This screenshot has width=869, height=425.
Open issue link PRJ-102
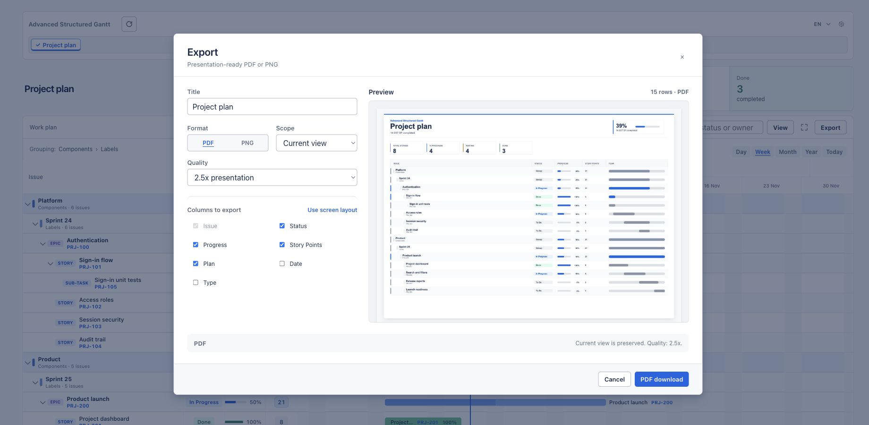click(x=90, y=306)
